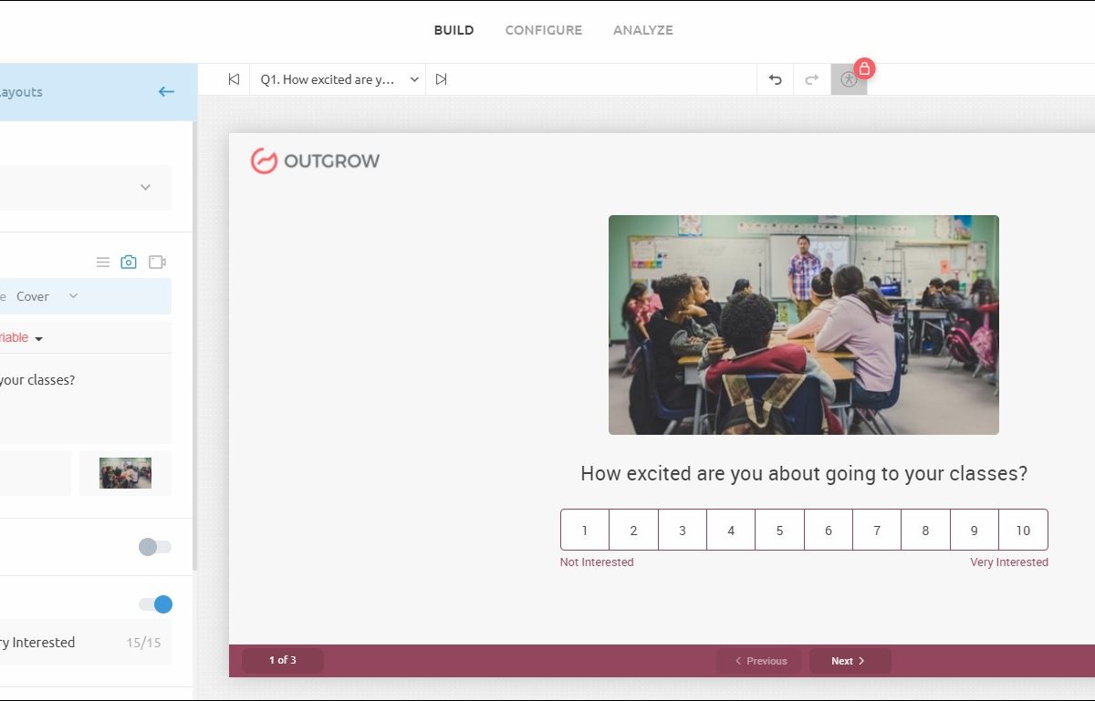Image resolution: width=1095 pixels, height=701 pixels.
Task: Click the redo arrow icon
Action: click(811, 79)
